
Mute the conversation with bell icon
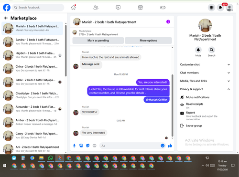pos(198,50)
